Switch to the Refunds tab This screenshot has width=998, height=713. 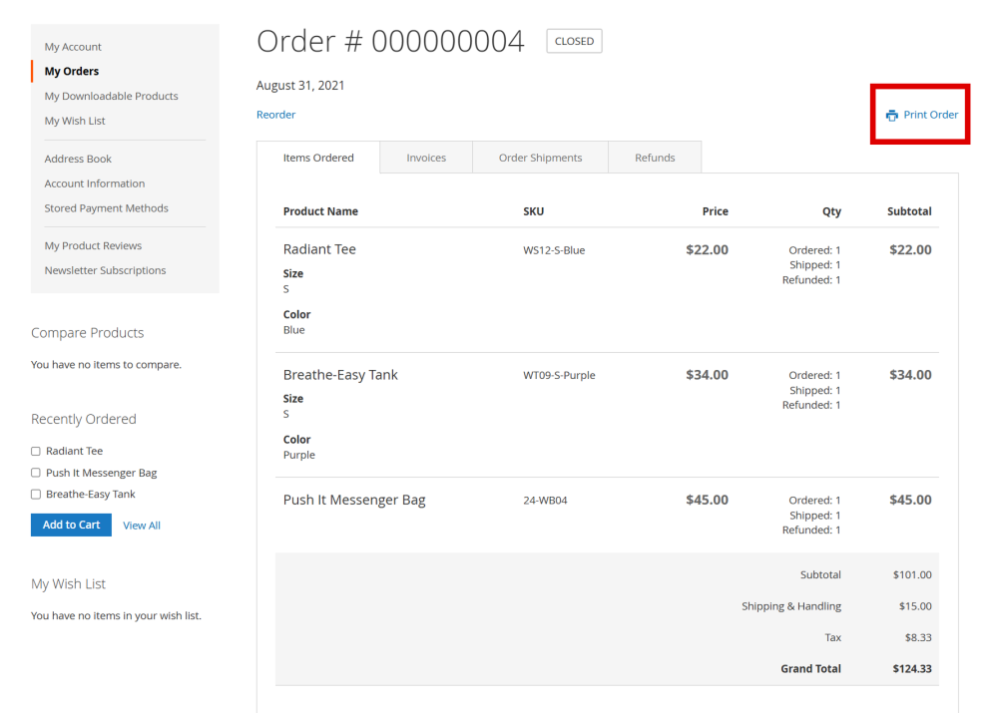[655, 158]
